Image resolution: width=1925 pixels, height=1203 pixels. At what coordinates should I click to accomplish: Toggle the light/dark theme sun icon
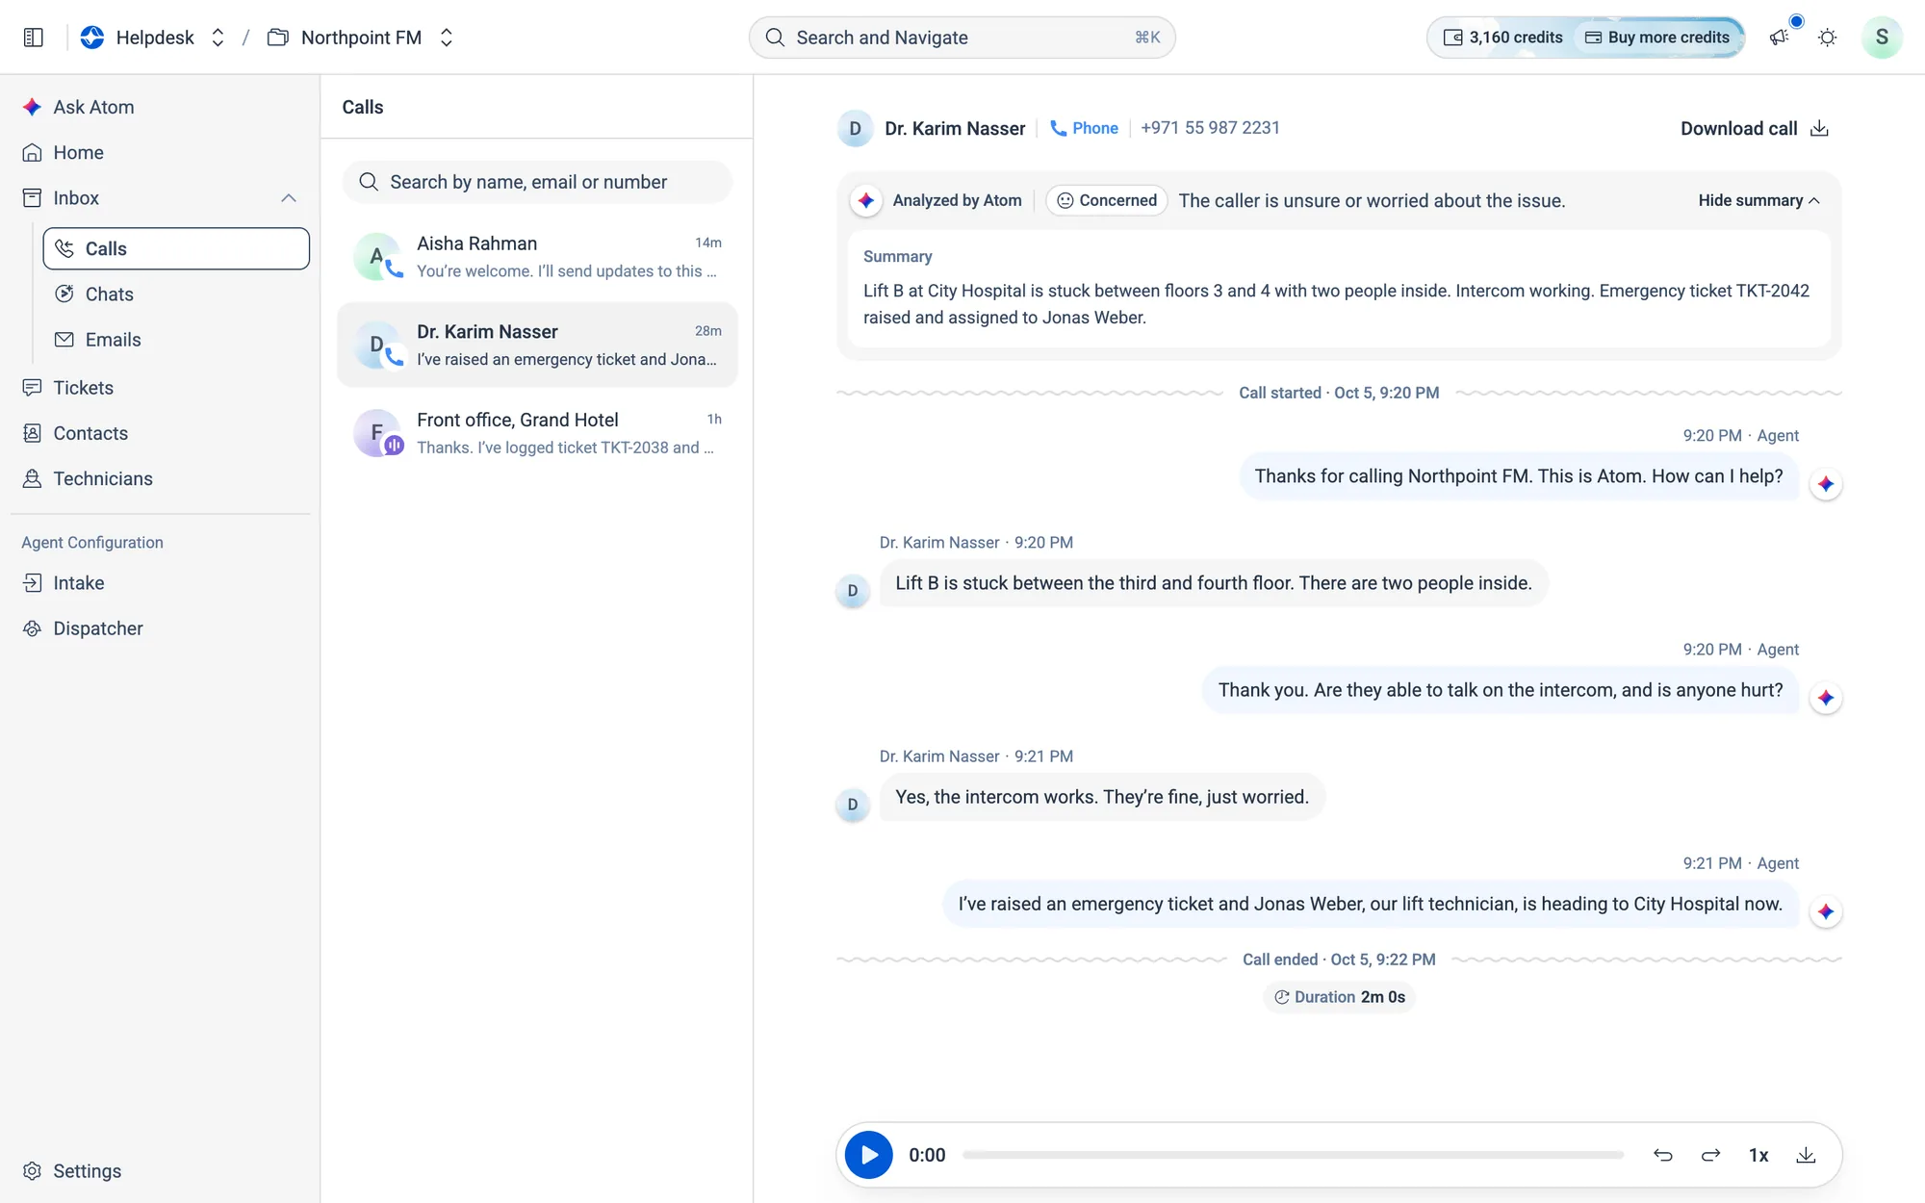click(1827, 38)
